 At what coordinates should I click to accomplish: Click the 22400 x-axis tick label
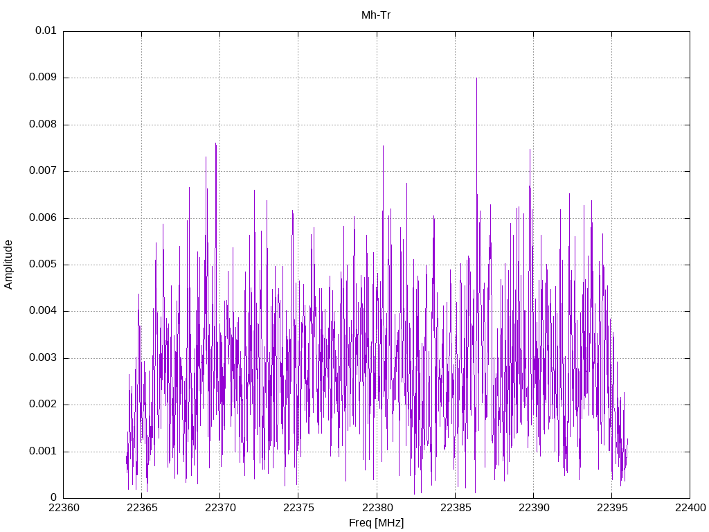690,508
